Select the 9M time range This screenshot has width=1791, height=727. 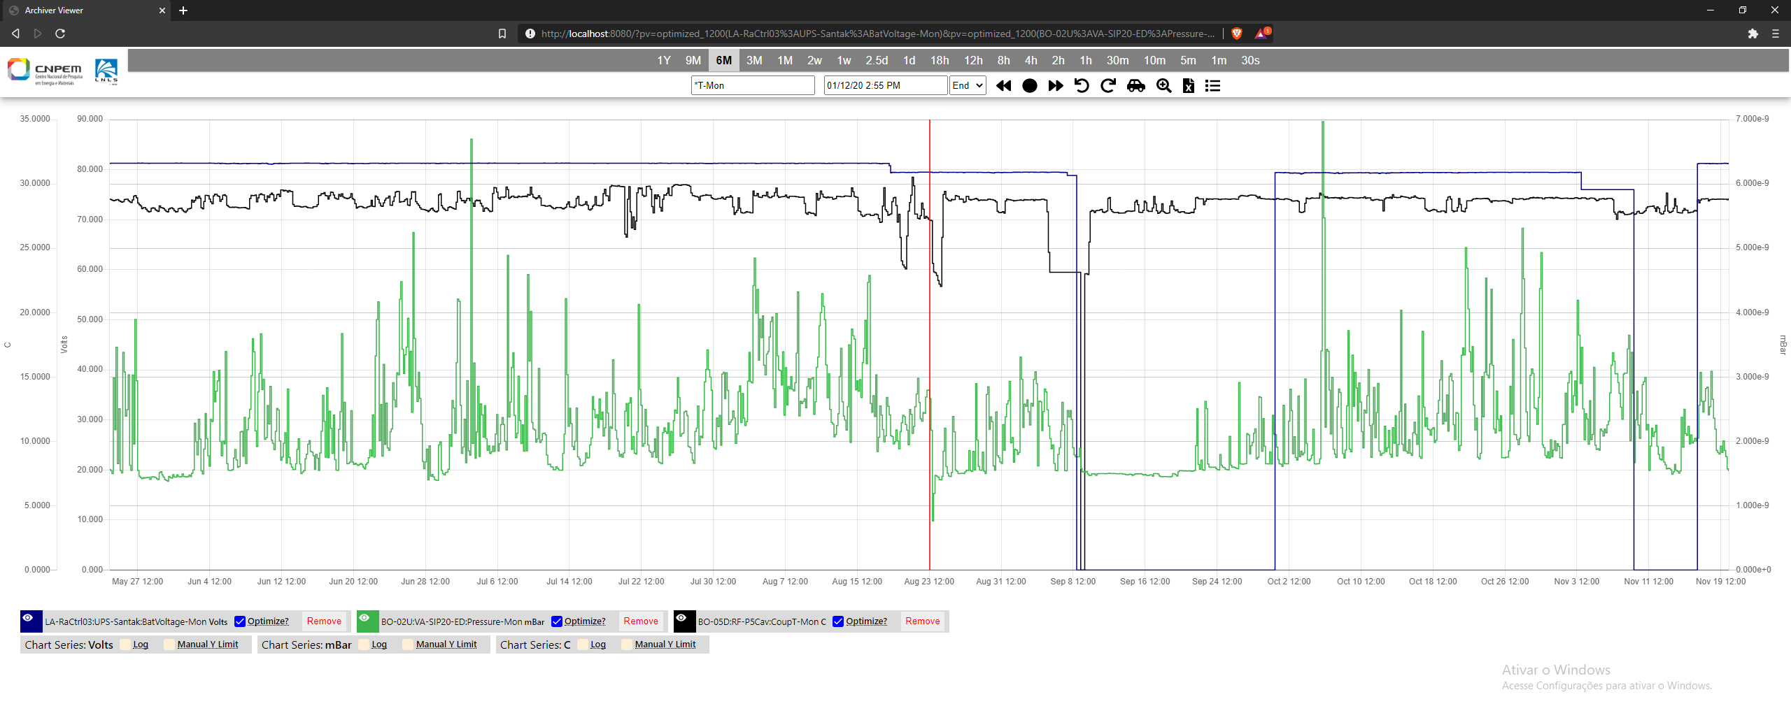coord(693,61)
